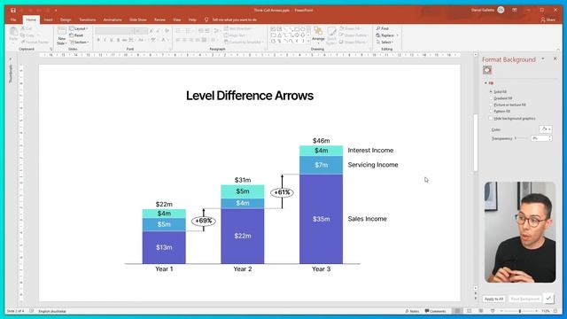Switch to the Animations tab
Viewport: 567px width, 319px height.
click(x=113, y=19)
